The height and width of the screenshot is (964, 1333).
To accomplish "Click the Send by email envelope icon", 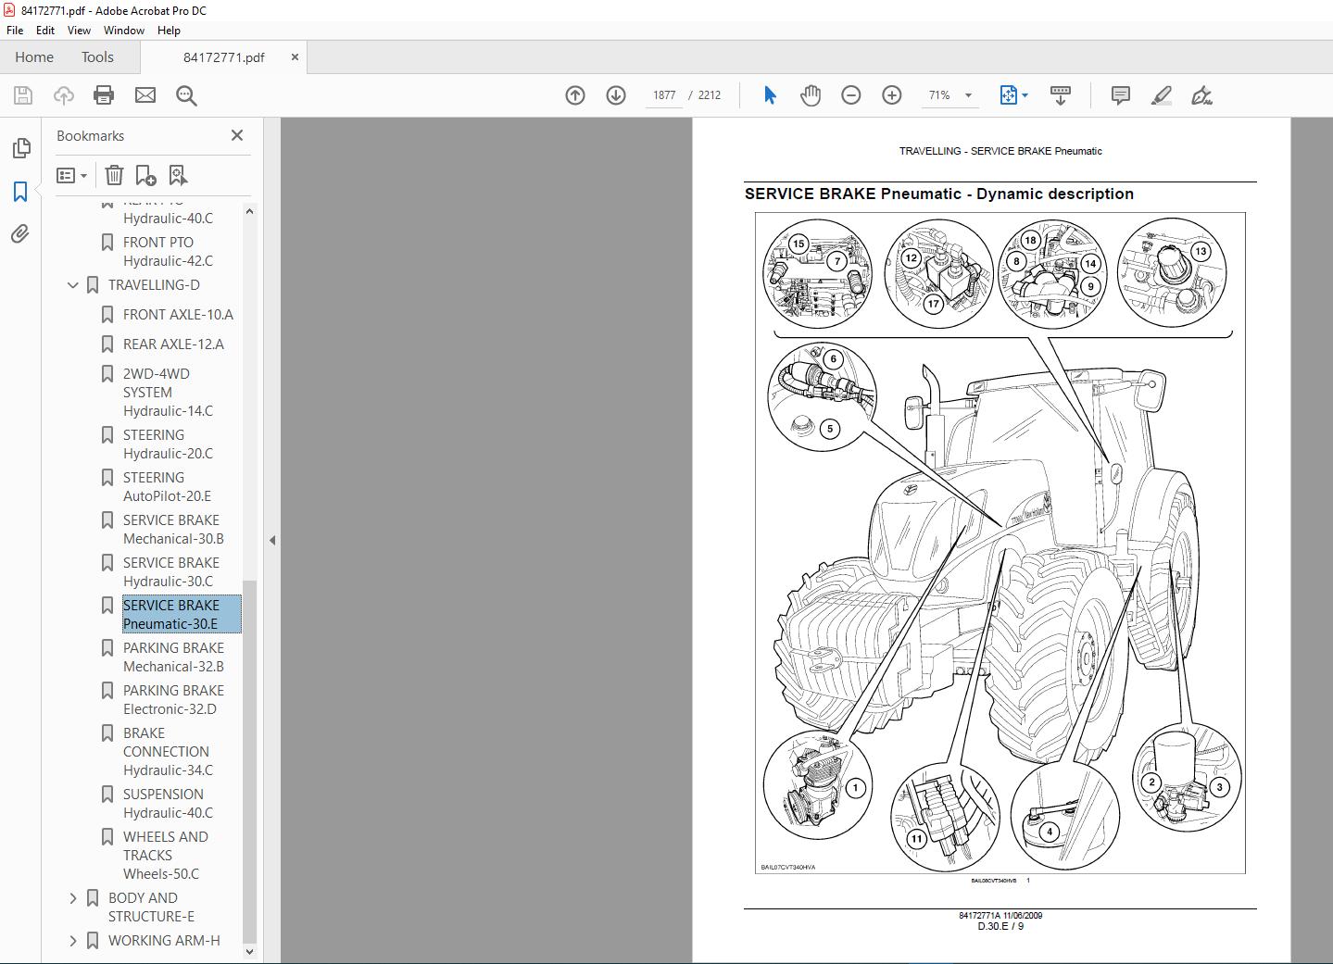I will click(x=145, y=95).
